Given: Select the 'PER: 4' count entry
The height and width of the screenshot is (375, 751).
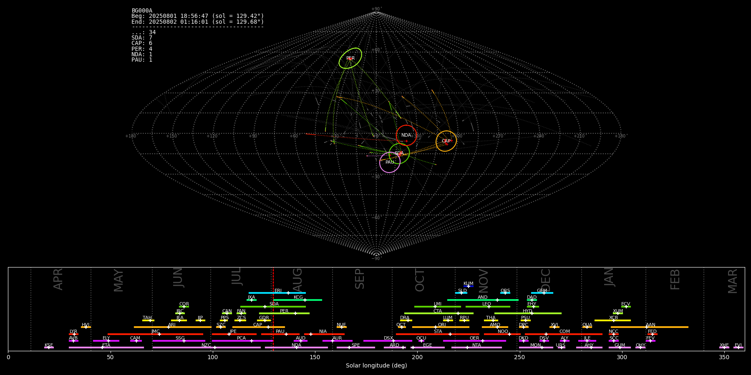Looking at the screenshot, I should coord(142,49).
